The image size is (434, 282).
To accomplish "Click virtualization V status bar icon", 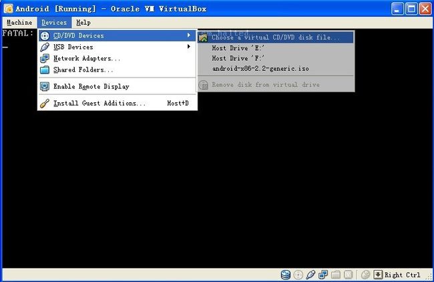I will coord(348,275).
